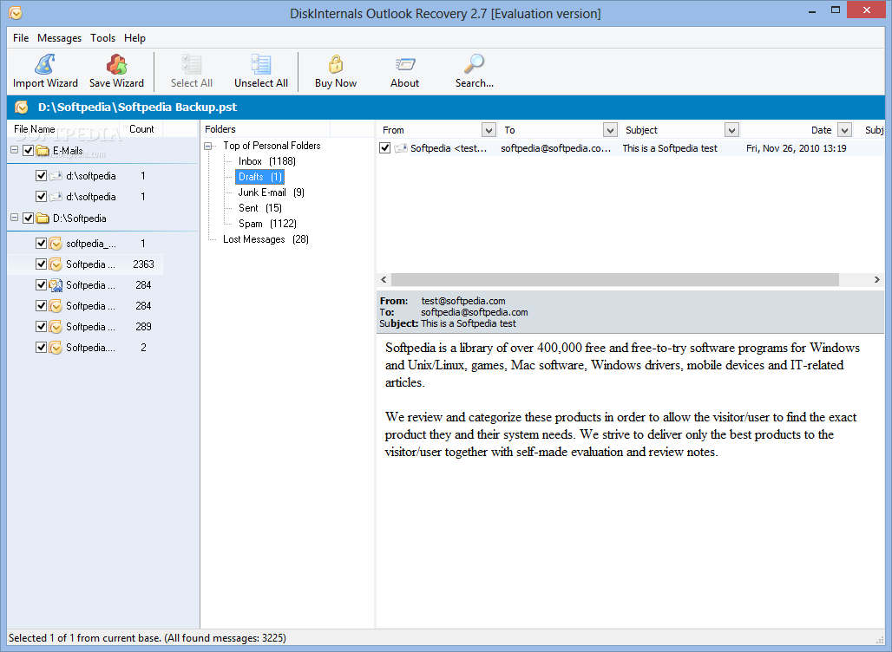Sort by Count column header

point(141,129)
